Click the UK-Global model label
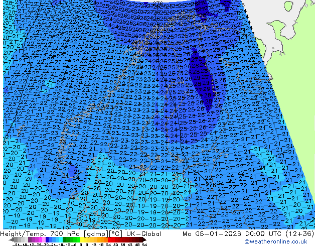This screenshot has width=318, height=246. coord(144,234)
